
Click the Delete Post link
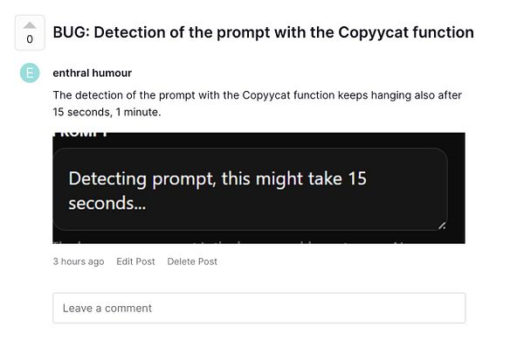click(192, 261)
